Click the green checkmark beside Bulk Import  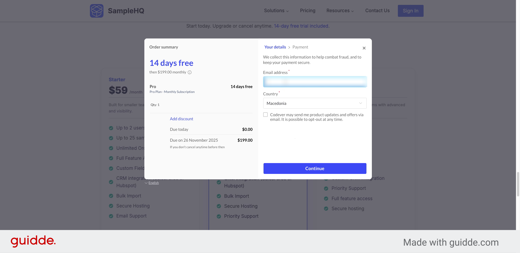[111, 196]
